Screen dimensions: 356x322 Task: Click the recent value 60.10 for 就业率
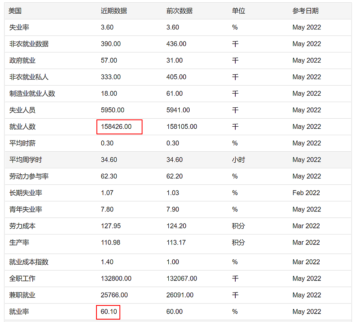click(109, 312)
